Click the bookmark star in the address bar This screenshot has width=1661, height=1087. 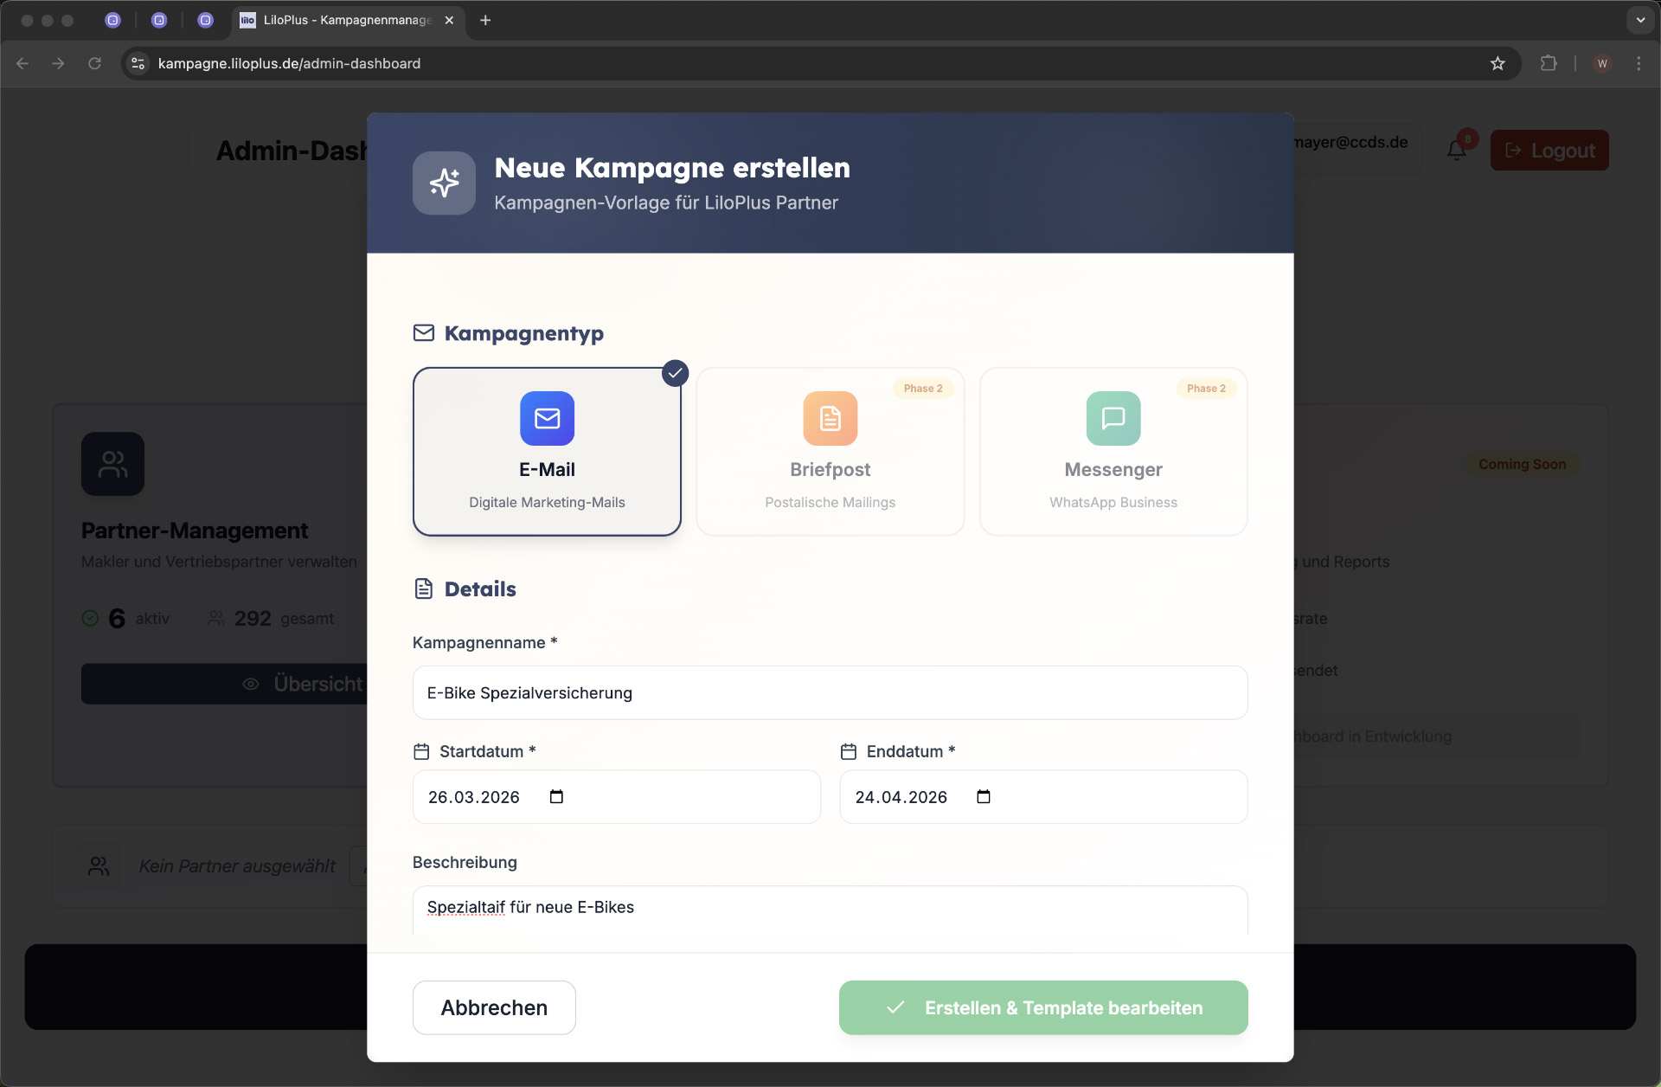(x=1497, y=63)
